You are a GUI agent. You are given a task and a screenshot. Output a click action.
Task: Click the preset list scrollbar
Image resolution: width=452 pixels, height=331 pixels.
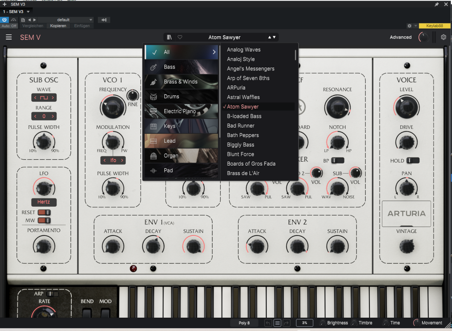[295, 55]
